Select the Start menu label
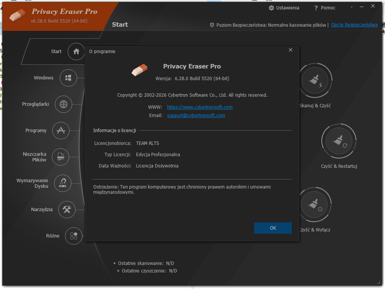The width and height of the screenshot is (385, 289). click(x=56, y=51)
